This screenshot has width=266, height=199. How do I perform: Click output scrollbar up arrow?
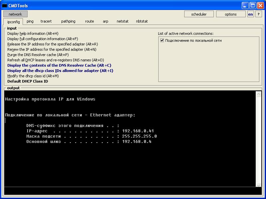click(259, 94)
